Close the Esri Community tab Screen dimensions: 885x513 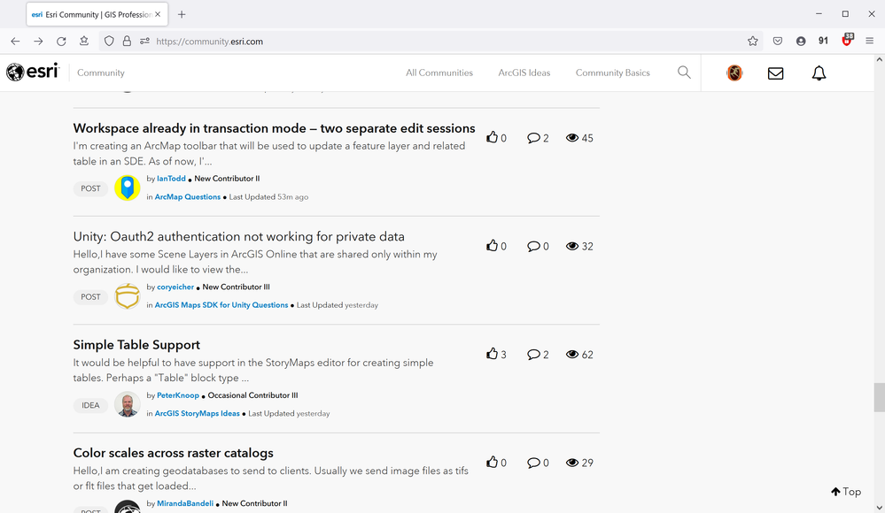pos(158,15)
